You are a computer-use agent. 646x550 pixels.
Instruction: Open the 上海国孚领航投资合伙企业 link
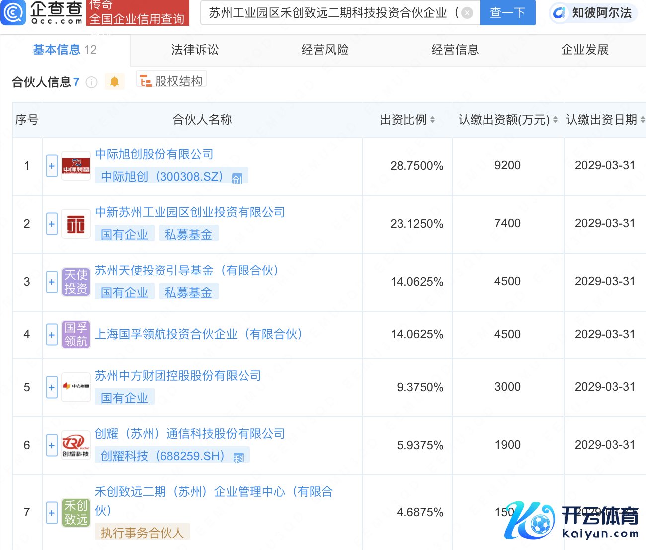pos(199,334)
